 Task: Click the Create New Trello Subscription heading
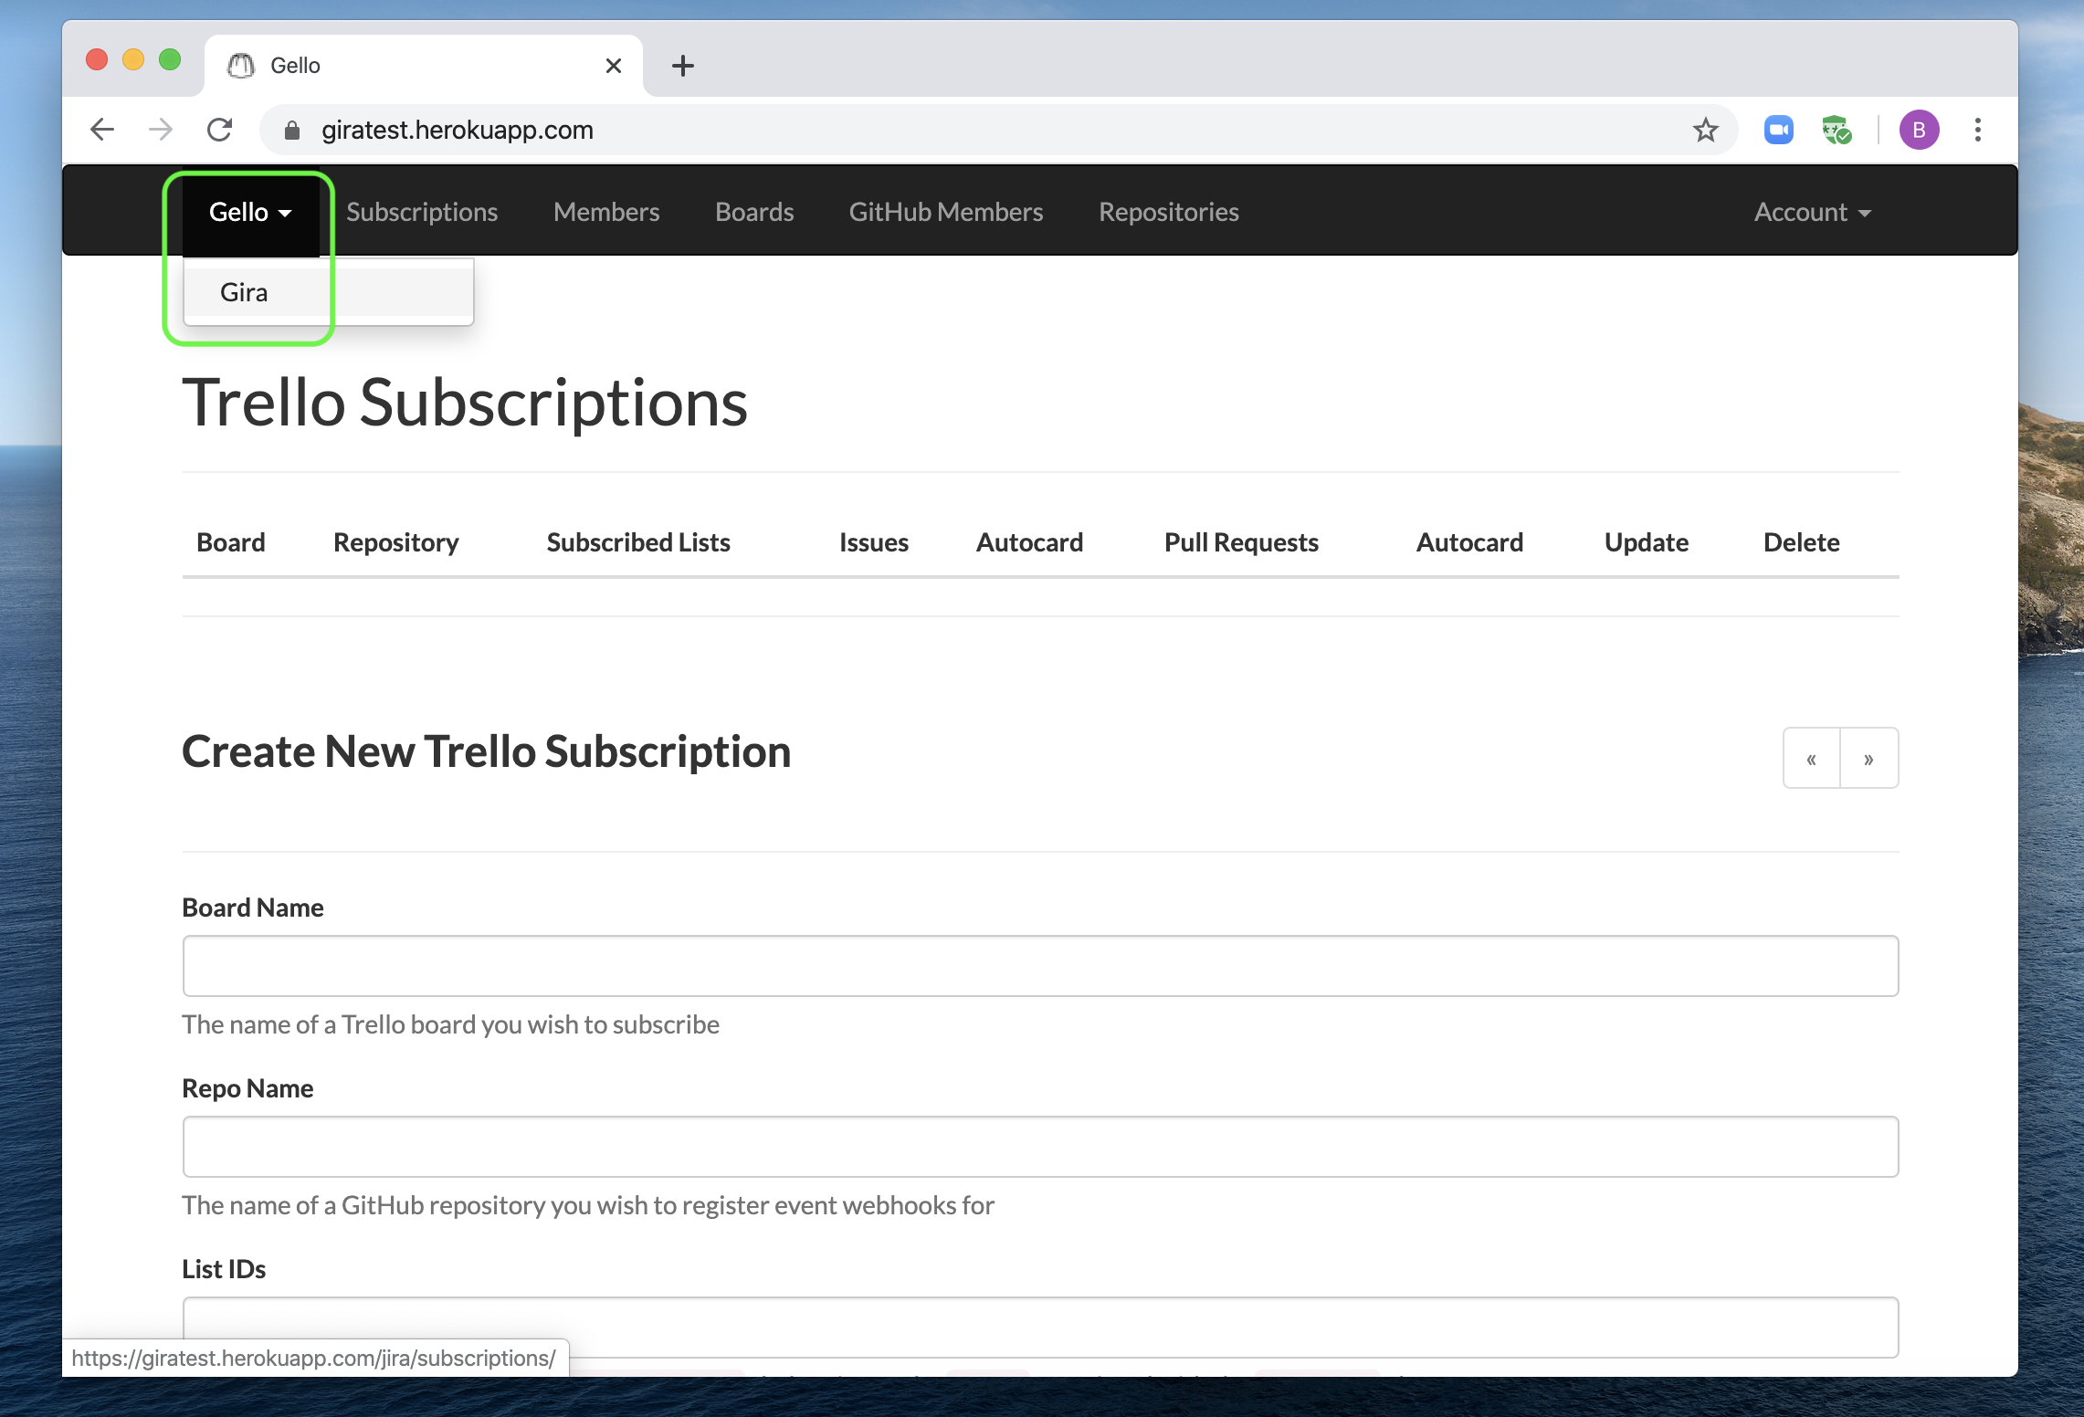487,751
